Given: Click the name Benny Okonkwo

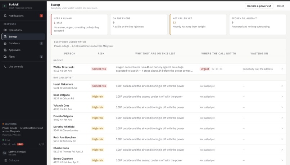Looking at the screenshot, I should point(63,159).
